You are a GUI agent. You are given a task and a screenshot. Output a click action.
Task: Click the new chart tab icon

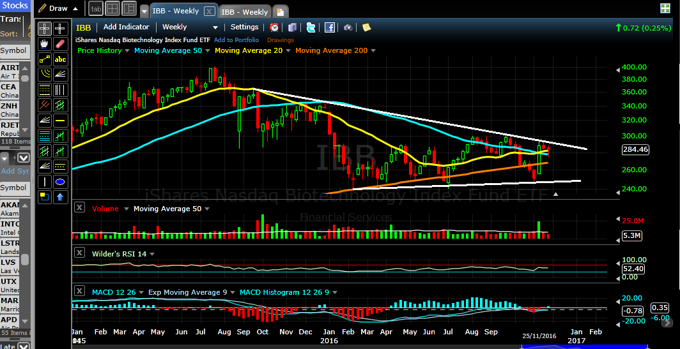[x=281, y=12]
